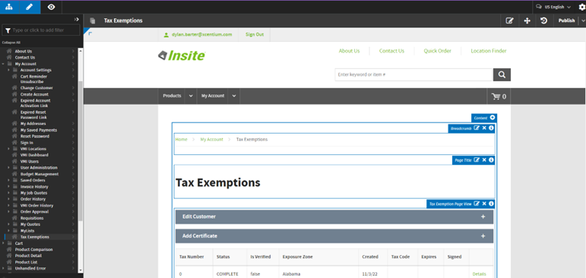Click the Publish button
The width and height of the screenshot is (586, 278).
point(566,21)
